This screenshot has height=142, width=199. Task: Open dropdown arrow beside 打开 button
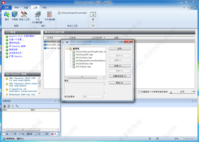click(194, 92)
